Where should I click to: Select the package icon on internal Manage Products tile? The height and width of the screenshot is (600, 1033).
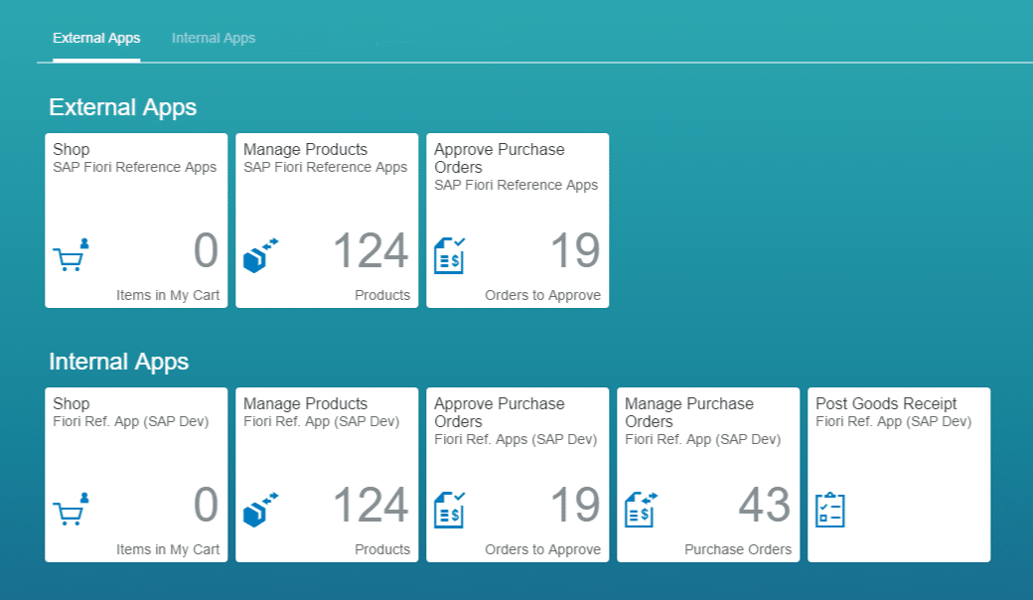[x=261, y=510]
